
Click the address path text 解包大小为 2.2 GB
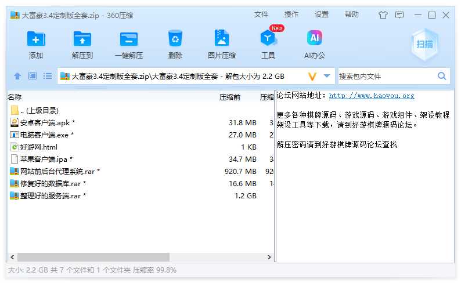point(255,77)
